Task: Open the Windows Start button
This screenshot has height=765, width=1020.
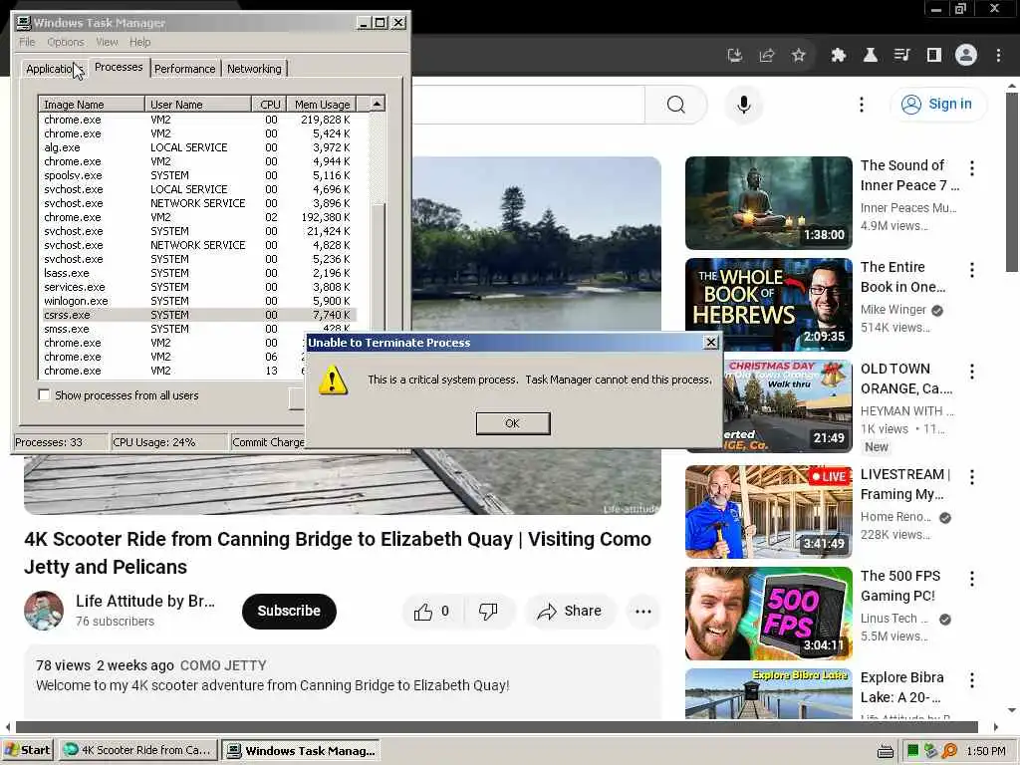Action: tap(27, 751)
